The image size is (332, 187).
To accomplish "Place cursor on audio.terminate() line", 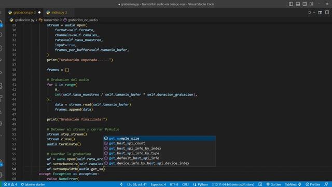I will [x=64, y=144].
